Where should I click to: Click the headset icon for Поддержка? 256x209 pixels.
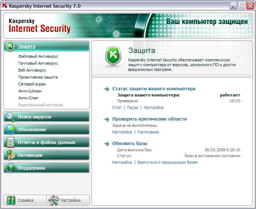point(10,168)
